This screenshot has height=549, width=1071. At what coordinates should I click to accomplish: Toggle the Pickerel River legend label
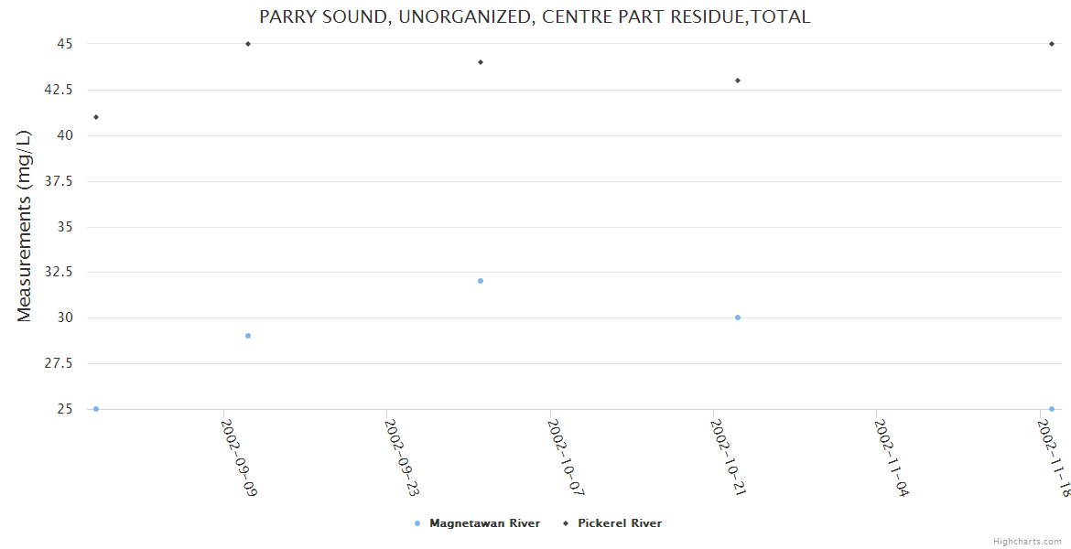tap(619, 523)
